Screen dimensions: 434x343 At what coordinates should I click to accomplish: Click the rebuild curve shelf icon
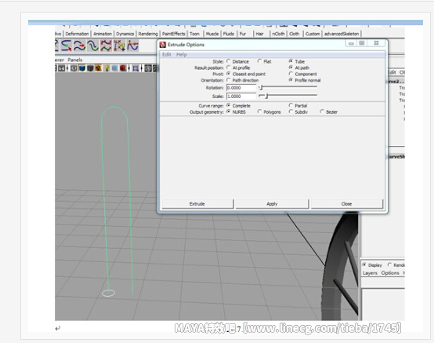coord(106,46)
